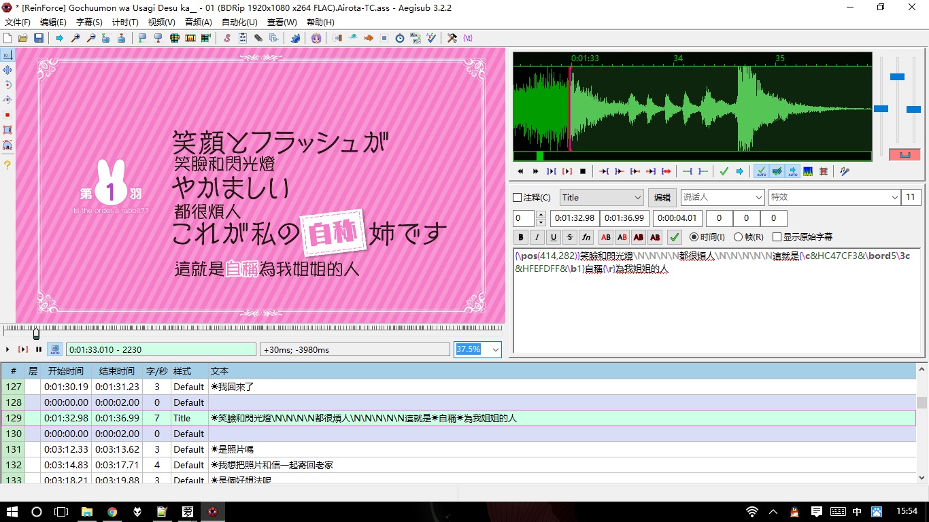The image size is (929, 522).
Task: Open a subtitle file with folder icon
Action: (23, 38)
